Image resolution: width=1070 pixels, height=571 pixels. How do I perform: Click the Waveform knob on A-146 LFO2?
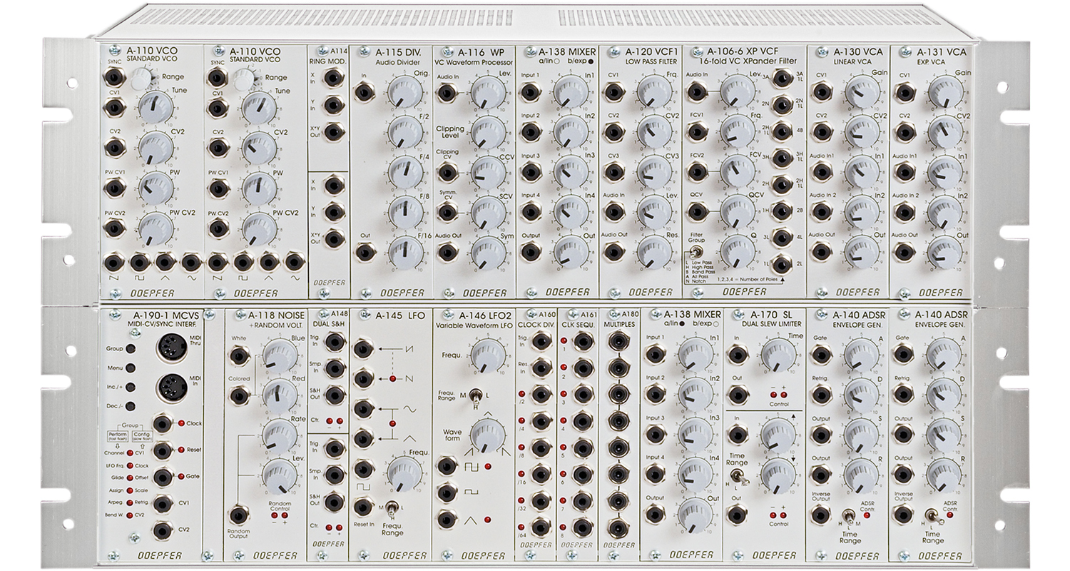(x=488, y=435)
